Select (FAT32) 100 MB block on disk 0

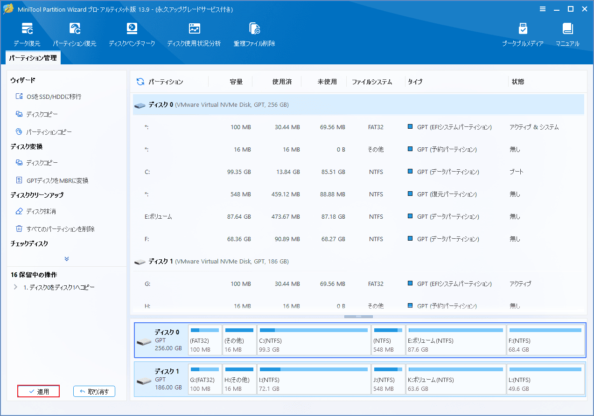205,340
